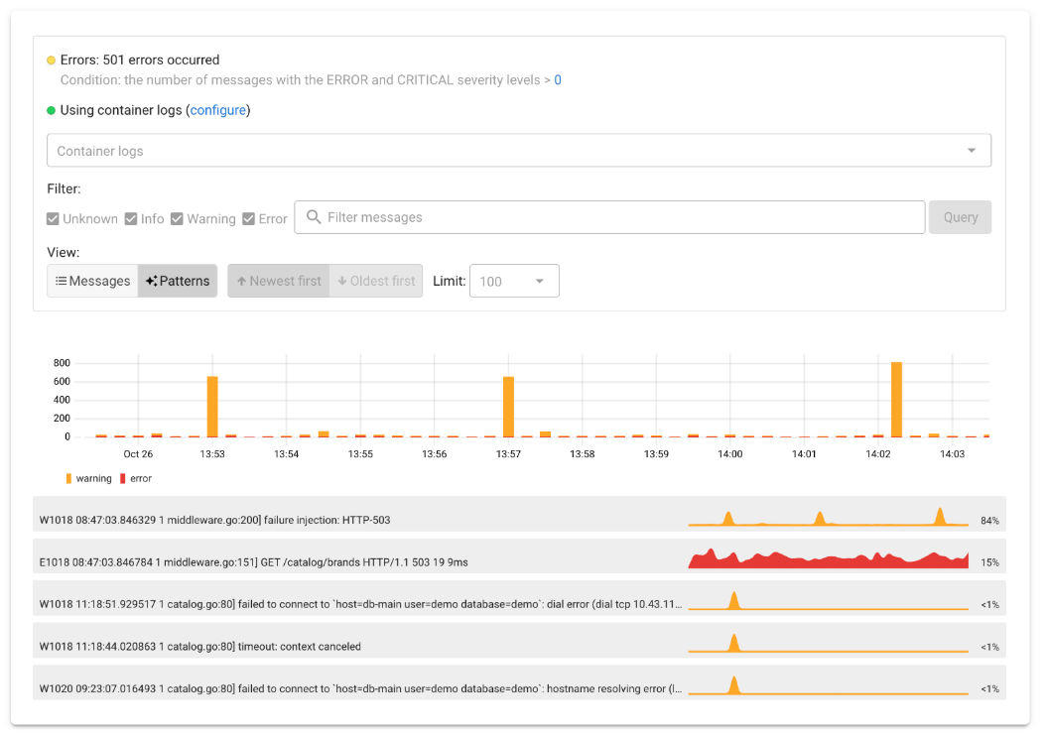Click the Query button
The height and width of the screenshot is (736, 1046).
click(961, 217)
